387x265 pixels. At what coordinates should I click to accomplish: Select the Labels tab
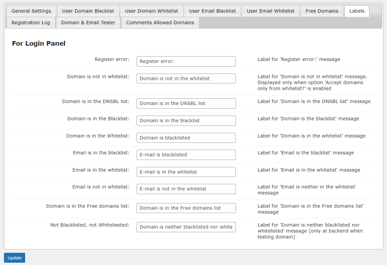click(357, 11)
